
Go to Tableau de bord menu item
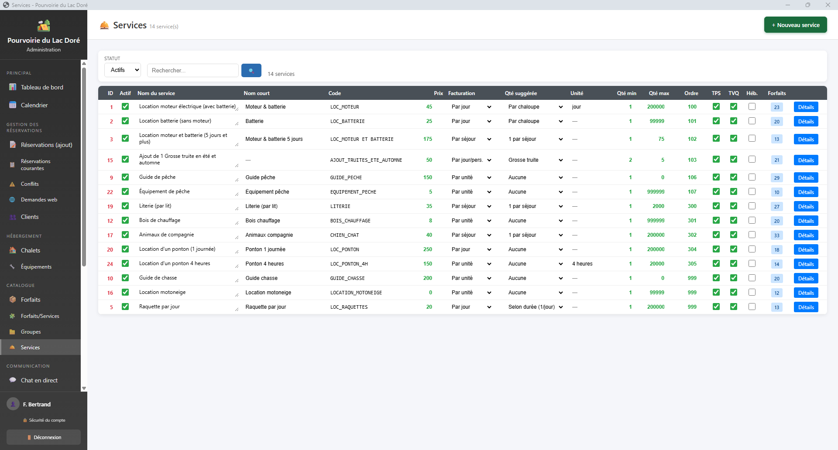pos(40,87)
